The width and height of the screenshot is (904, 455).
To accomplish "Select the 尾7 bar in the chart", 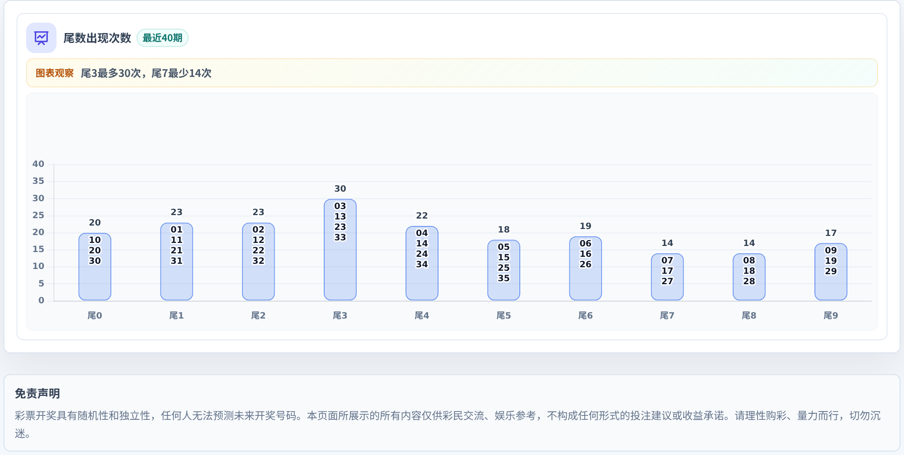I will 667,277.
